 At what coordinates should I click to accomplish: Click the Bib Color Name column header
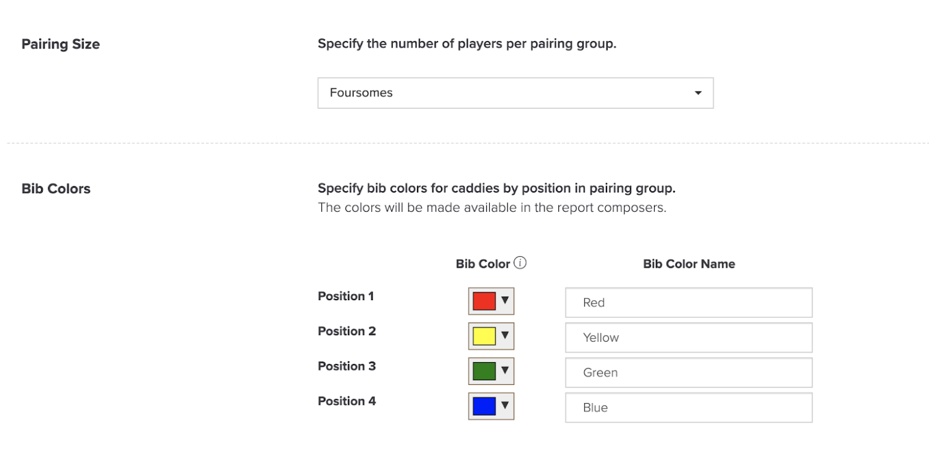pyautogui.click(x=689, y=263)
